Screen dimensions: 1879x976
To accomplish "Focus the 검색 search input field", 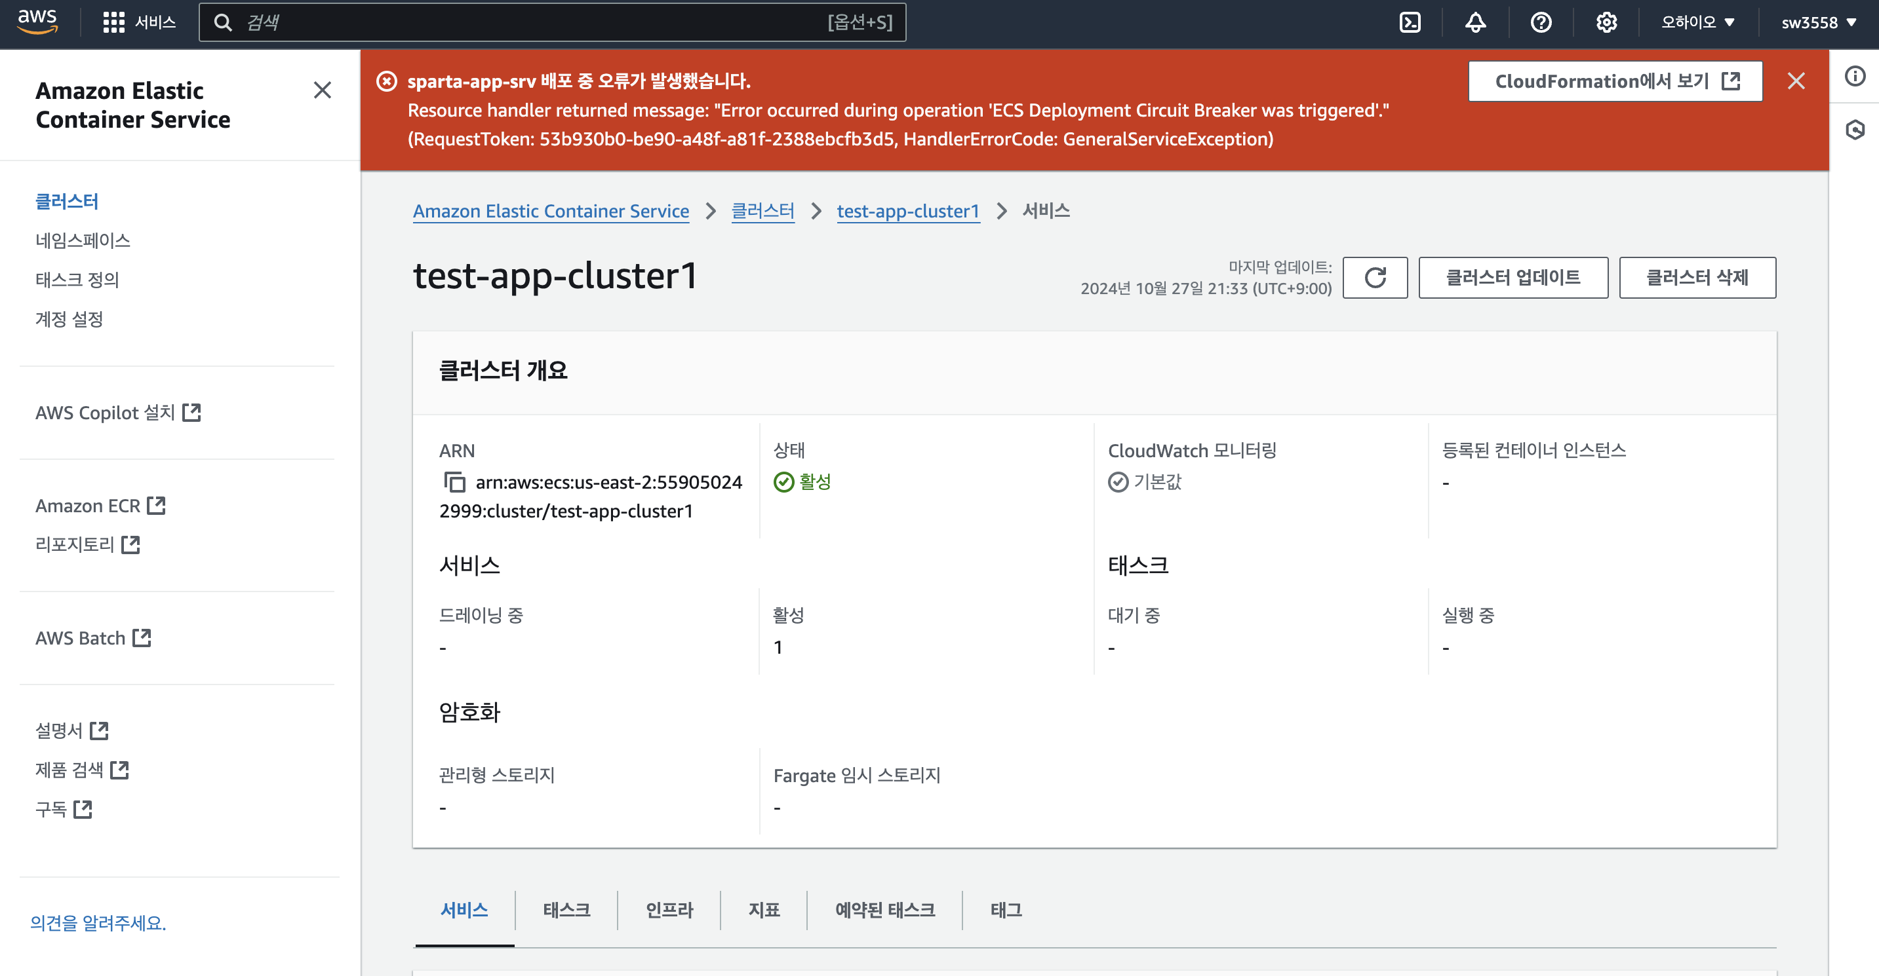I will pos(552,22).
